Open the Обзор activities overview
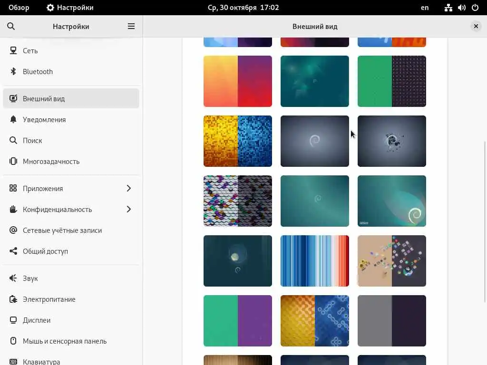 19,8
